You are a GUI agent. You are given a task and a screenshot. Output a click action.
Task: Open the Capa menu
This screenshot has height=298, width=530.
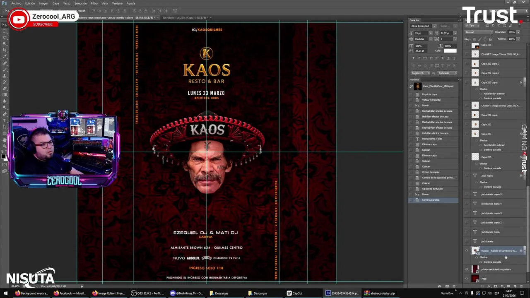click(x=55, y=3)
